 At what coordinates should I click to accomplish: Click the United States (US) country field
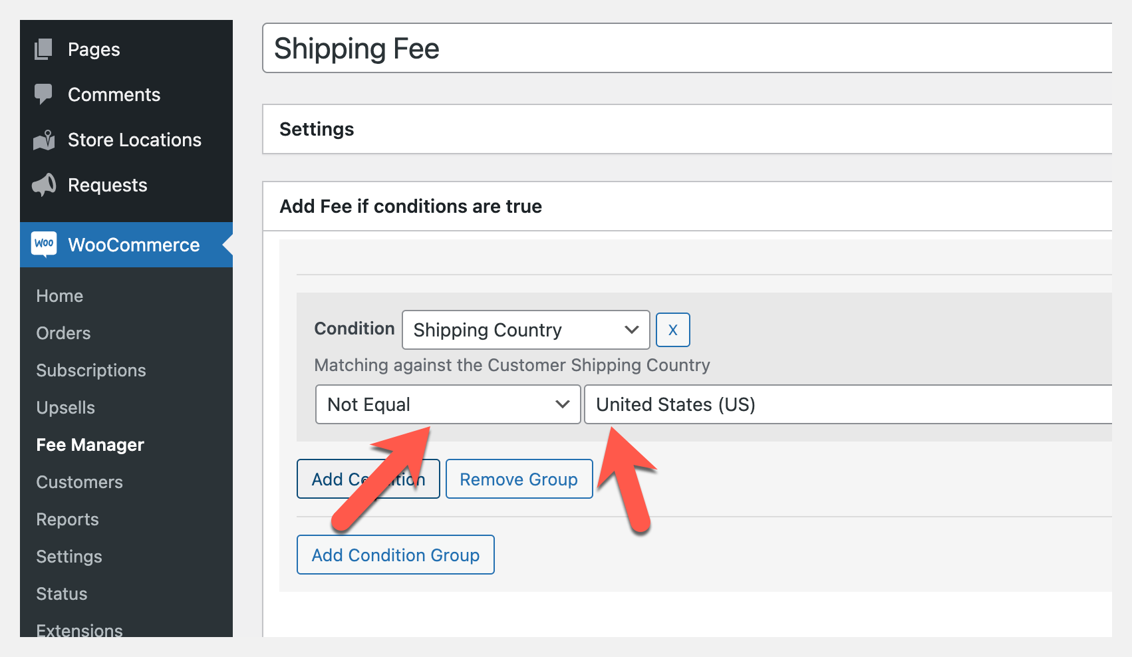tap(845, 404)
